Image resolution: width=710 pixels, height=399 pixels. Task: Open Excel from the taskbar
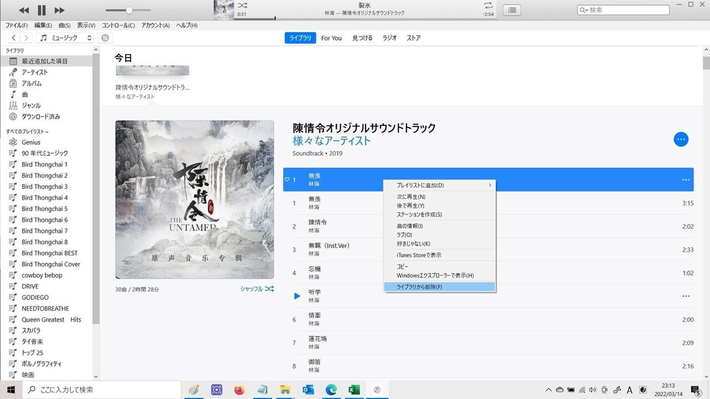pos(354,390)
